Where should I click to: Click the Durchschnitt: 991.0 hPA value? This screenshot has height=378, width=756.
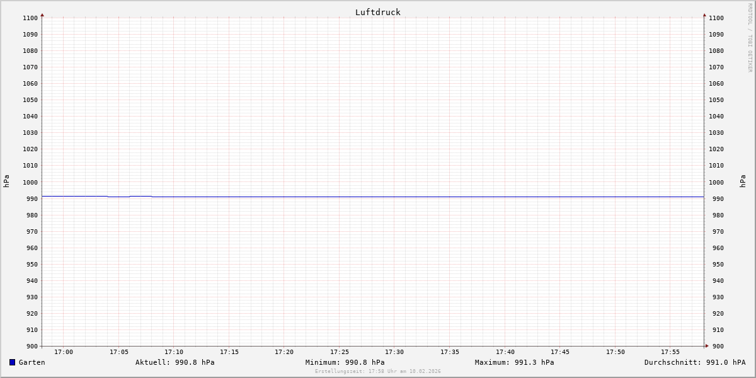tap(694, 362)
